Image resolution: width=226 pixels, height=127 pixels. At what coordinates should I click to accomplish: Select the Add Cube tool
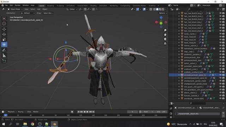click(4, 61)
